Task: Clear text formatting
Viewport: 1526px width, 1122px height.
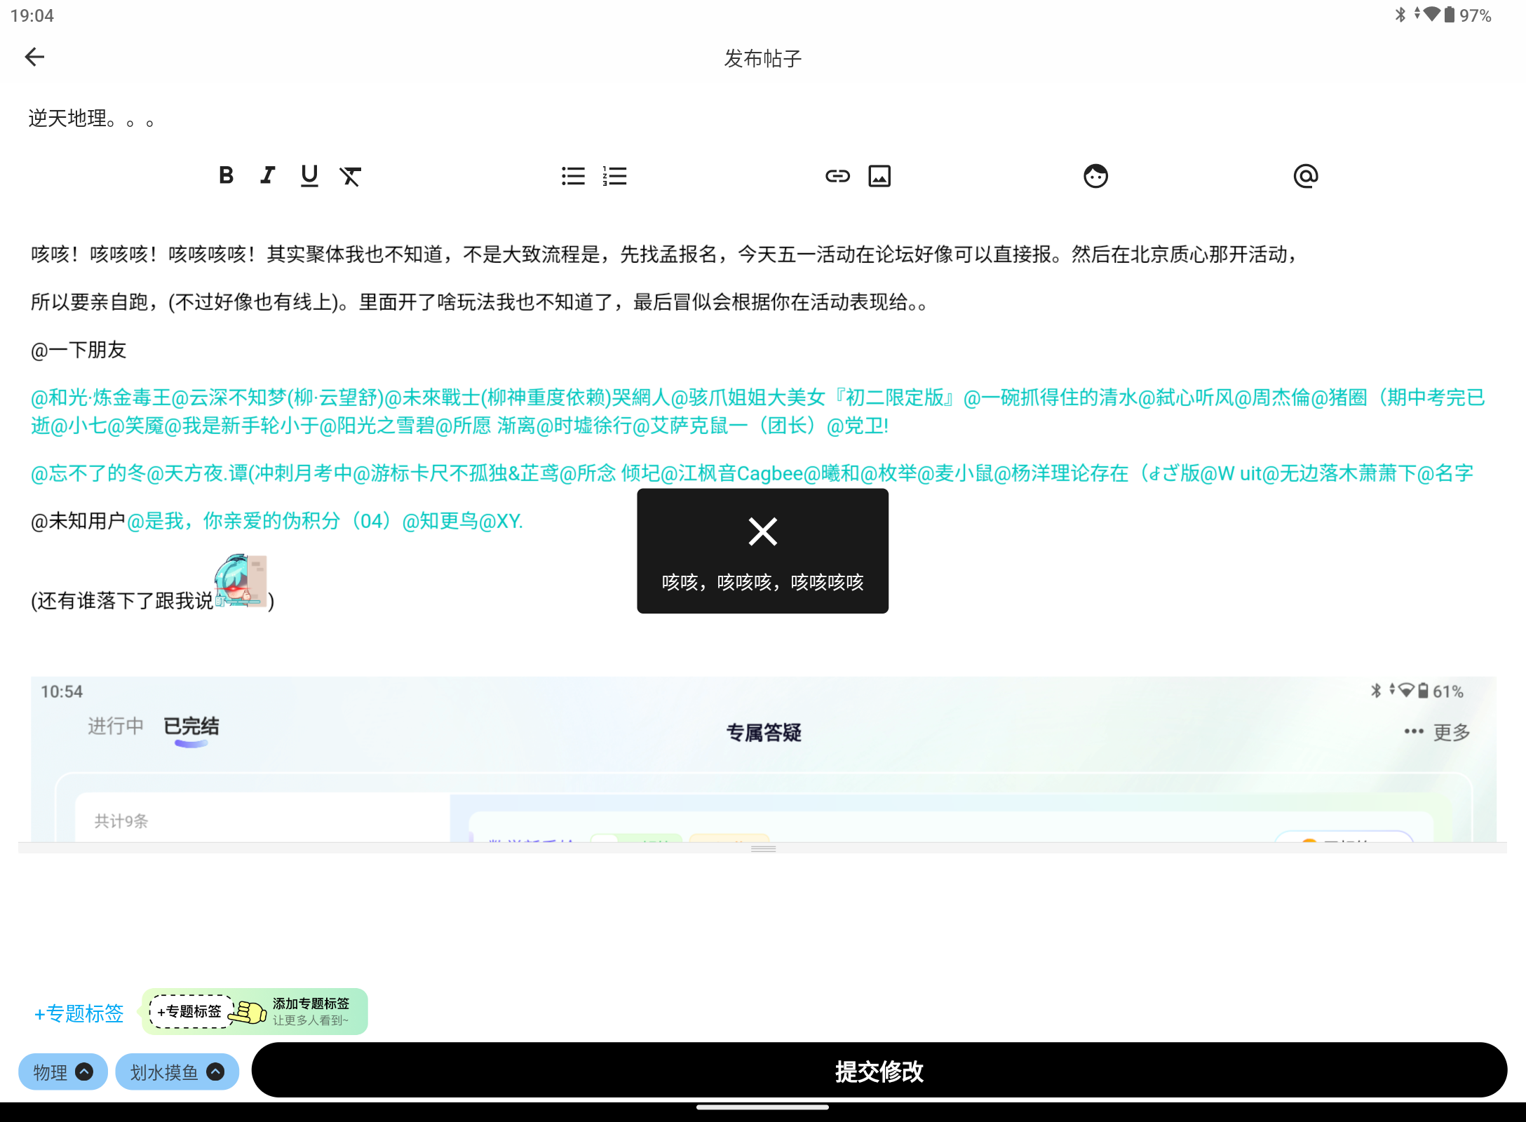Action: pyautogui.click(x=351, y=176)
